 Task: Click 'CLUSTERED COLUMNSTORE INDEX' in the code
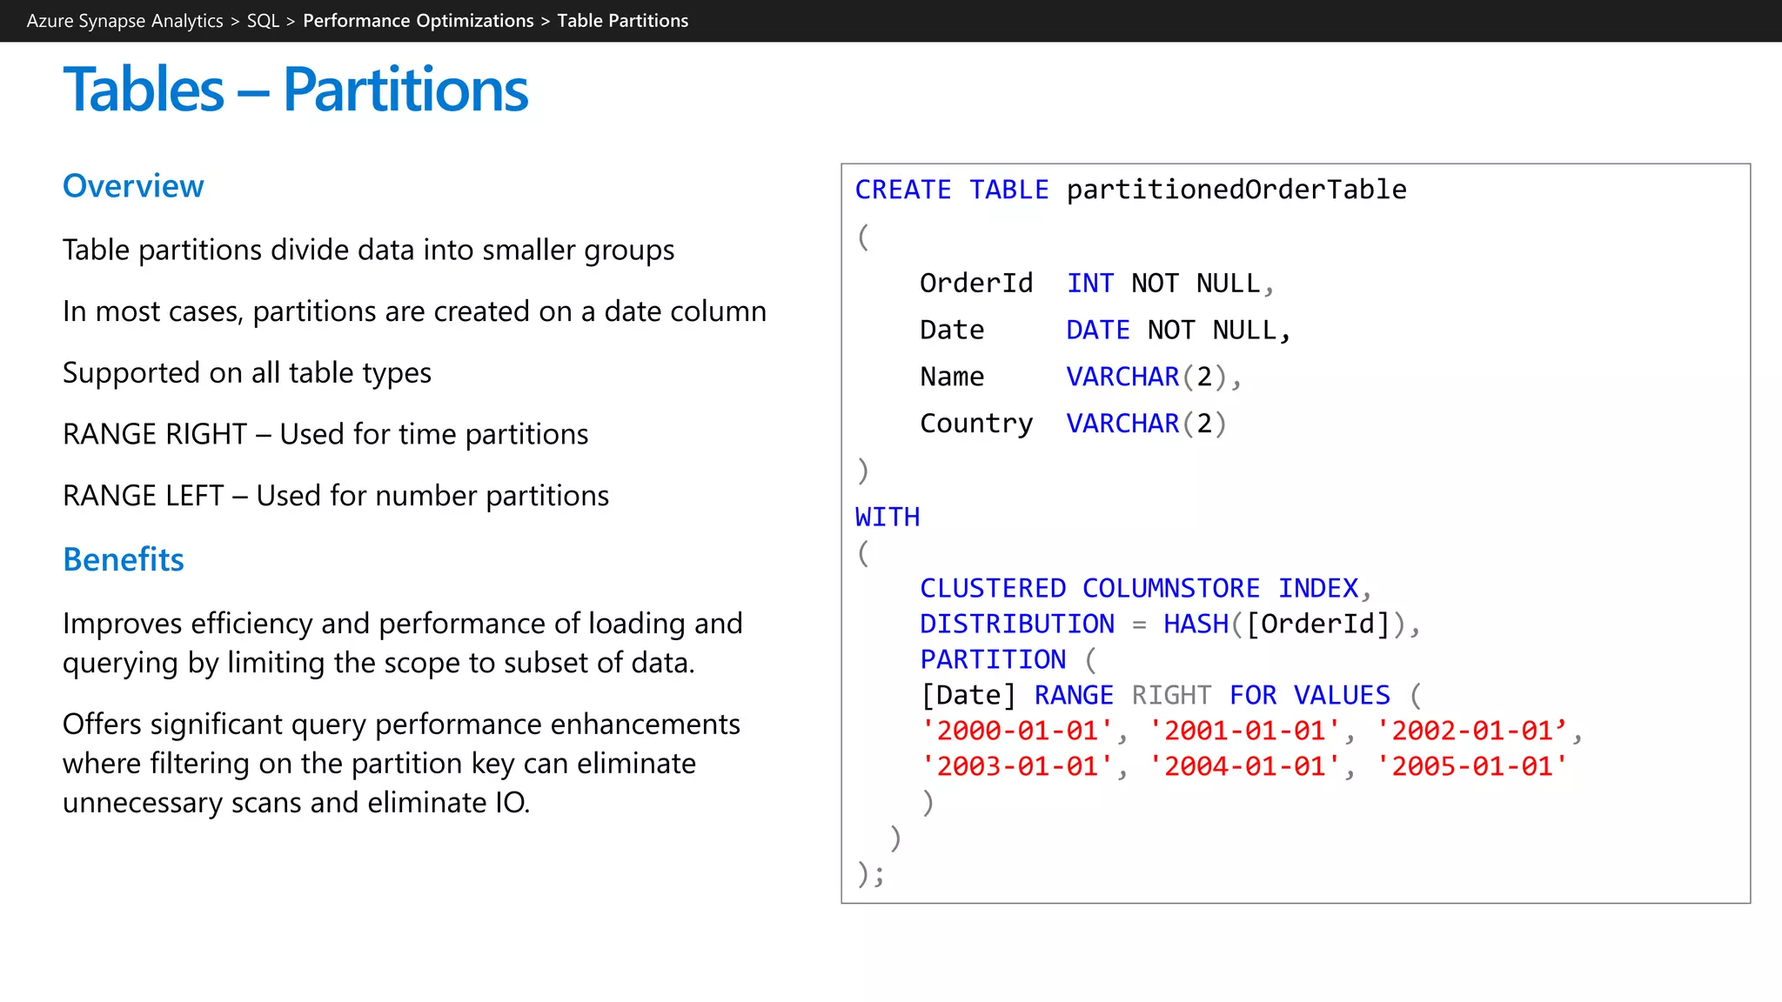tap(1140, 589)
